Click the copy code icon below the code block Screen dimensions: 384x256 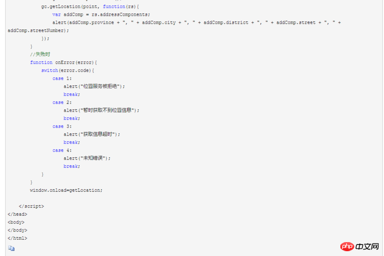click(x=11, y=248)
